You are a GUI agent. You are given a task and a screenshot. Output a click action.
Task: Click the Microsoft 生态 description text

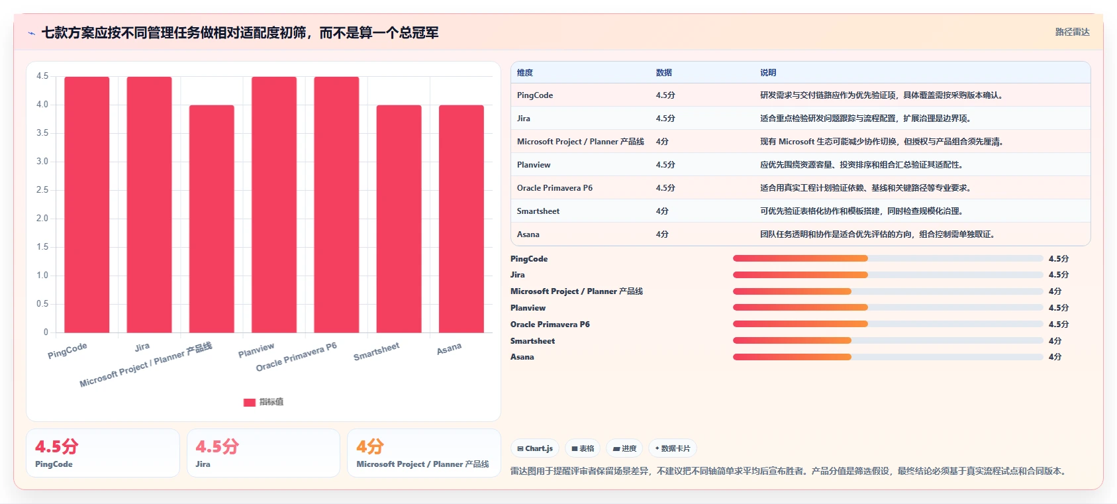pyautogui.click(x=883, y=142)
